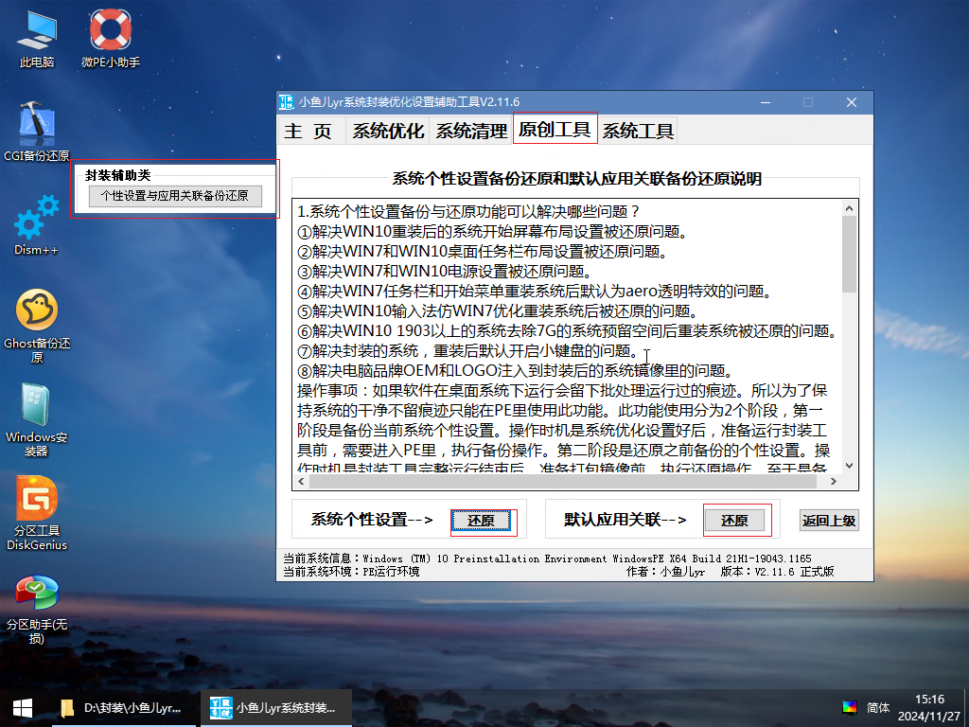Viewport: 969px width, 727px height.
Task: Click 还原 next to 默认应用关联
Action: click(x=734, y=520)
